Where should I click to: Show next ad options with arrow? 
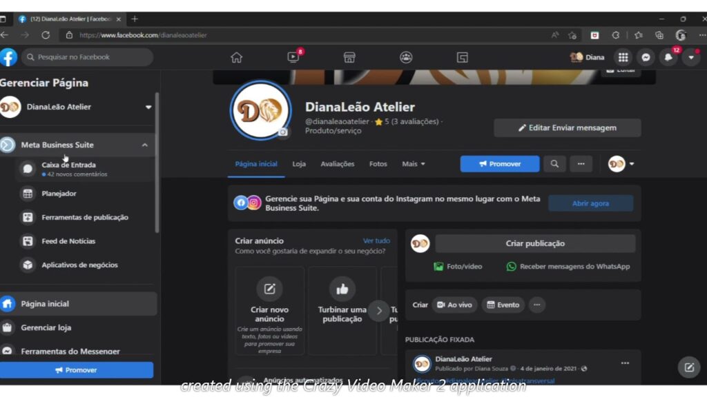tap(379, 311)
